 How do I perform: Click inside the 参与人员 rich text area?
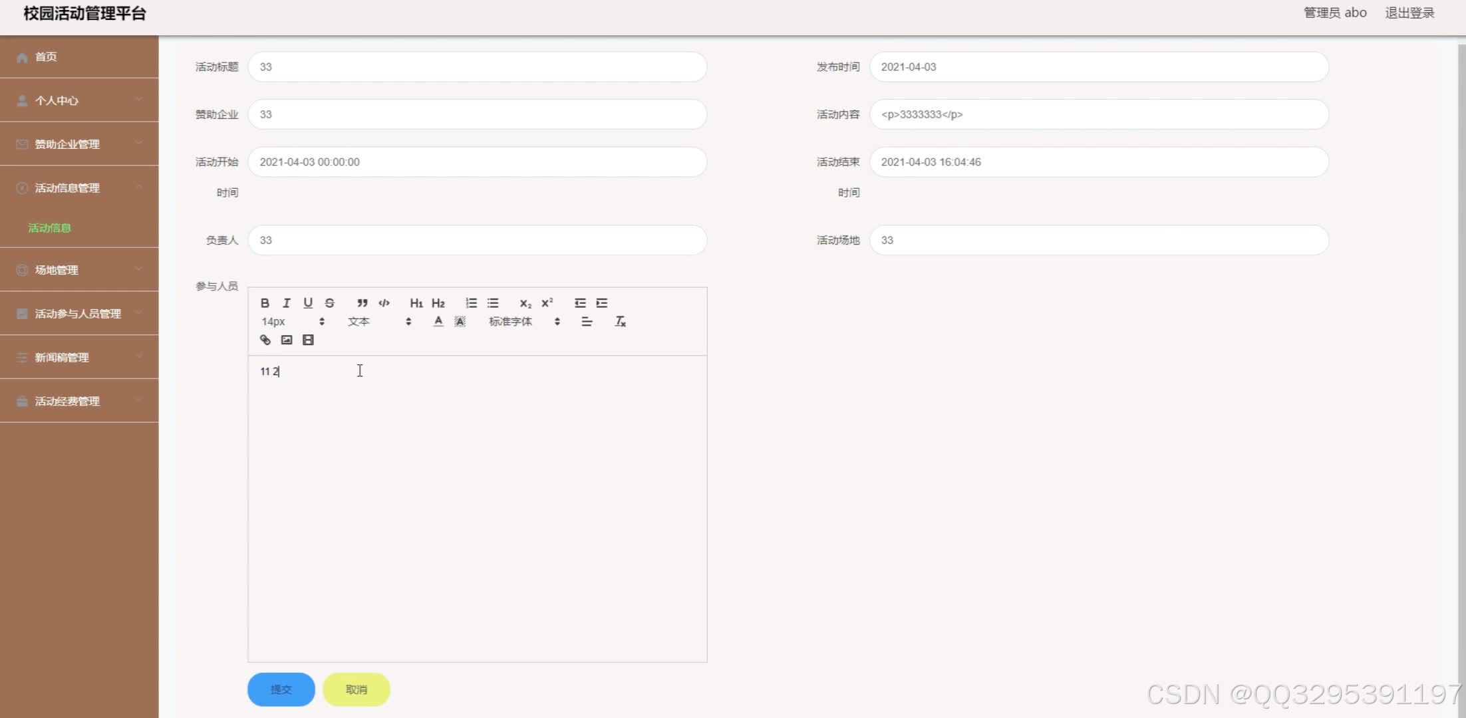pyautogui.click(x=478, y=509)
